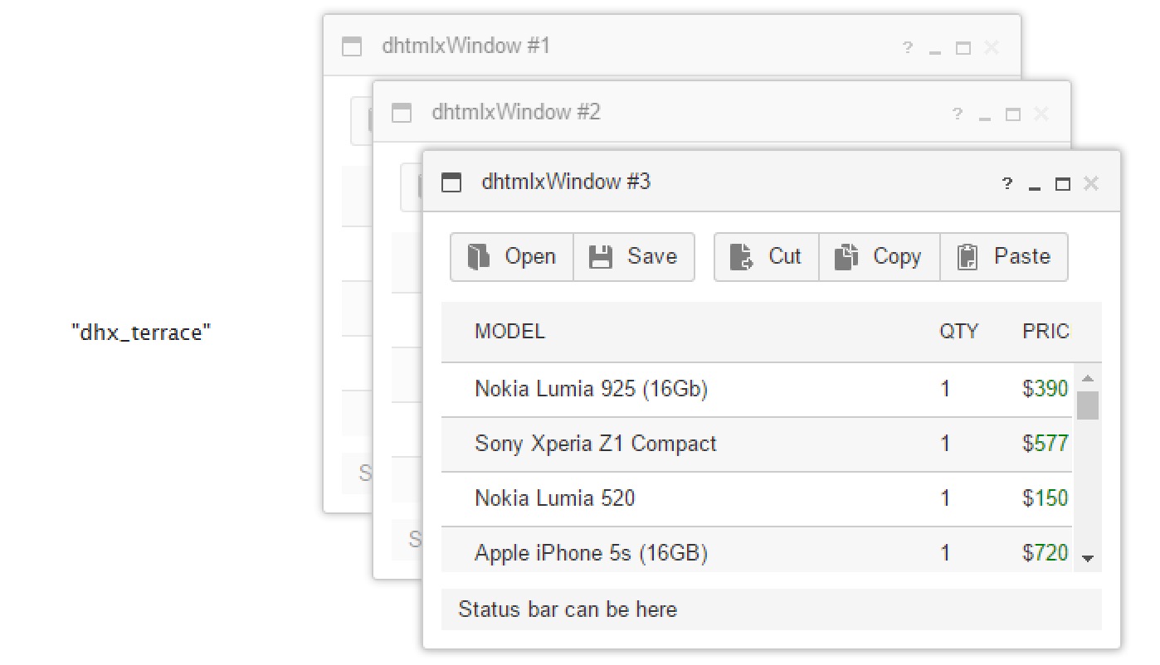Maximize dhtmlxWindow #1

click(x=963, y=48)
